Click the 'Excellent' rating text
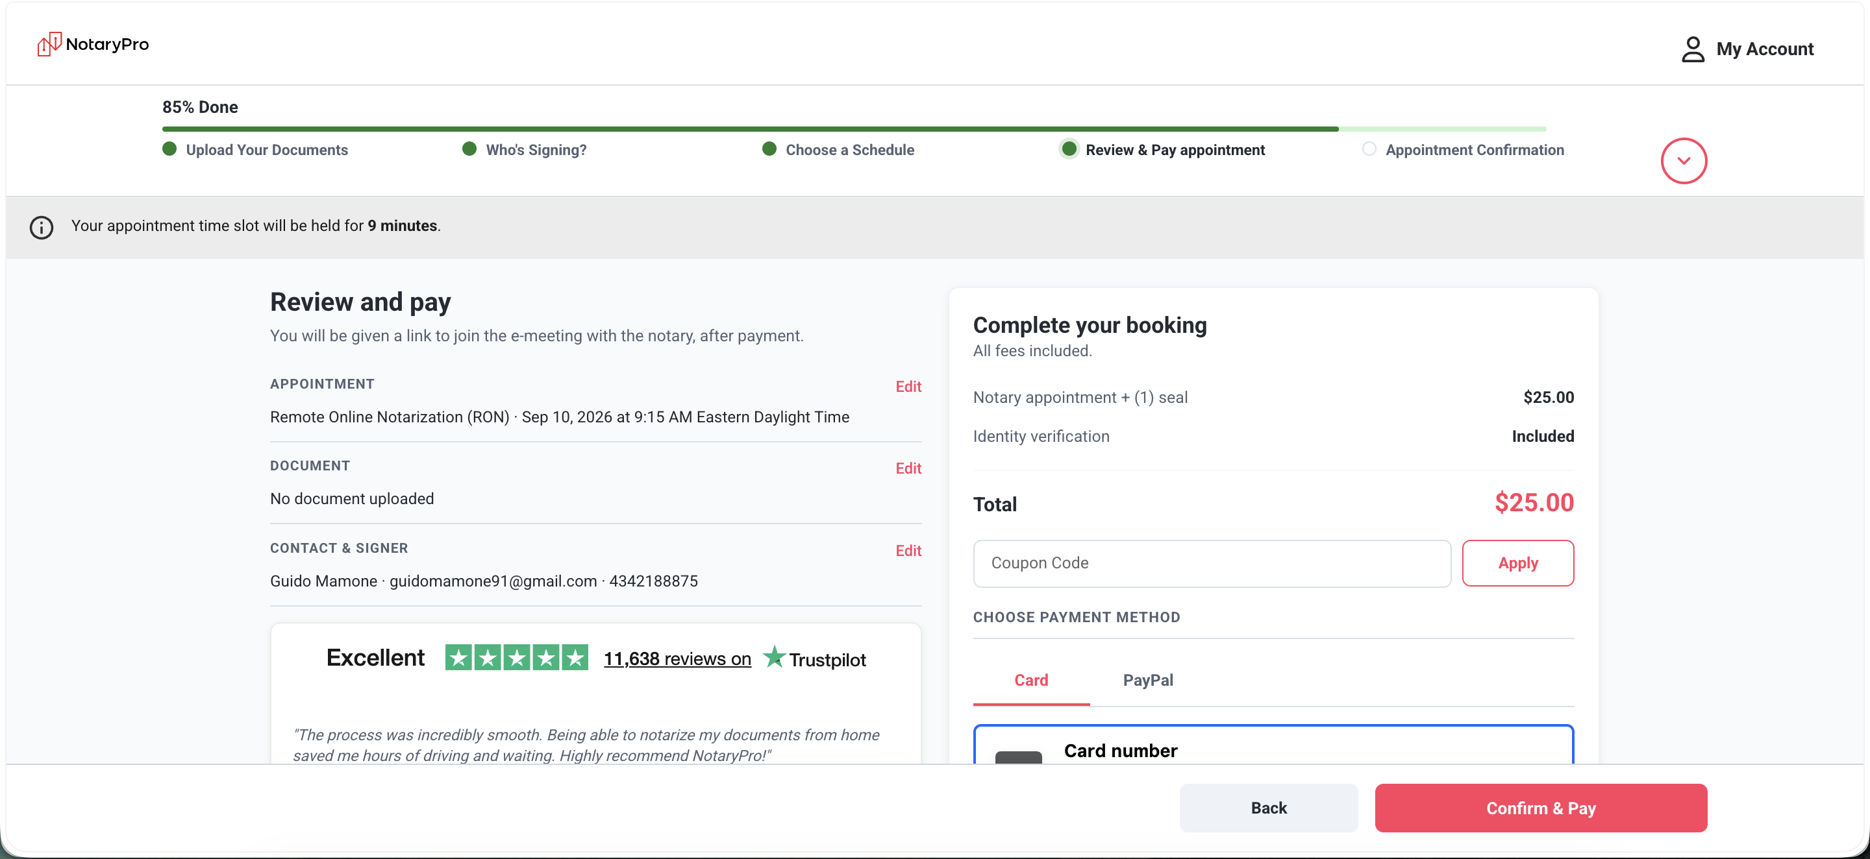 [x=375, y=658]
